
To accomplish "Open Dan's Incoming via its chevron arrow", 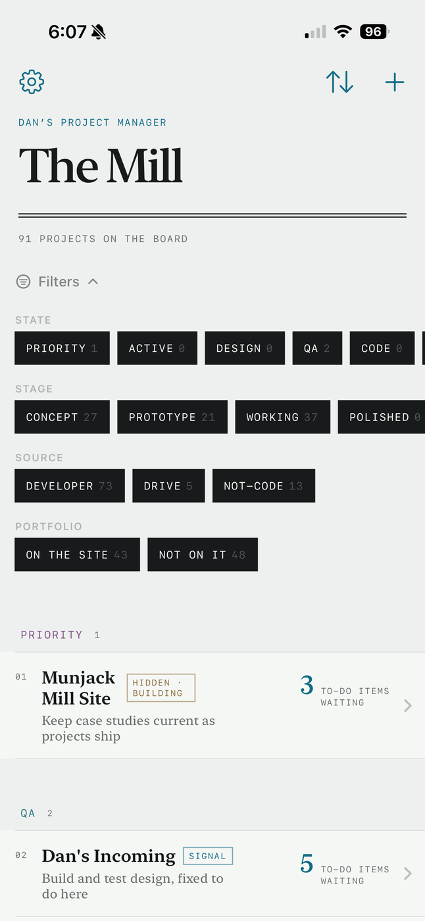I will tap(408, 873).
